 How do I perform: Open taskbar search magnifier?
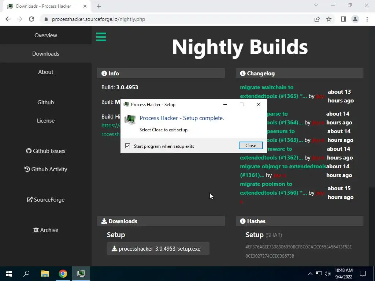[26, 274]
